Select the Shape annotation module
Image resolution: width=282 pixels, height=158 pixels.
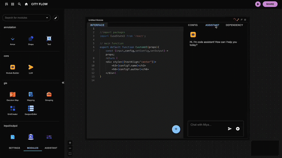[31, 41]
